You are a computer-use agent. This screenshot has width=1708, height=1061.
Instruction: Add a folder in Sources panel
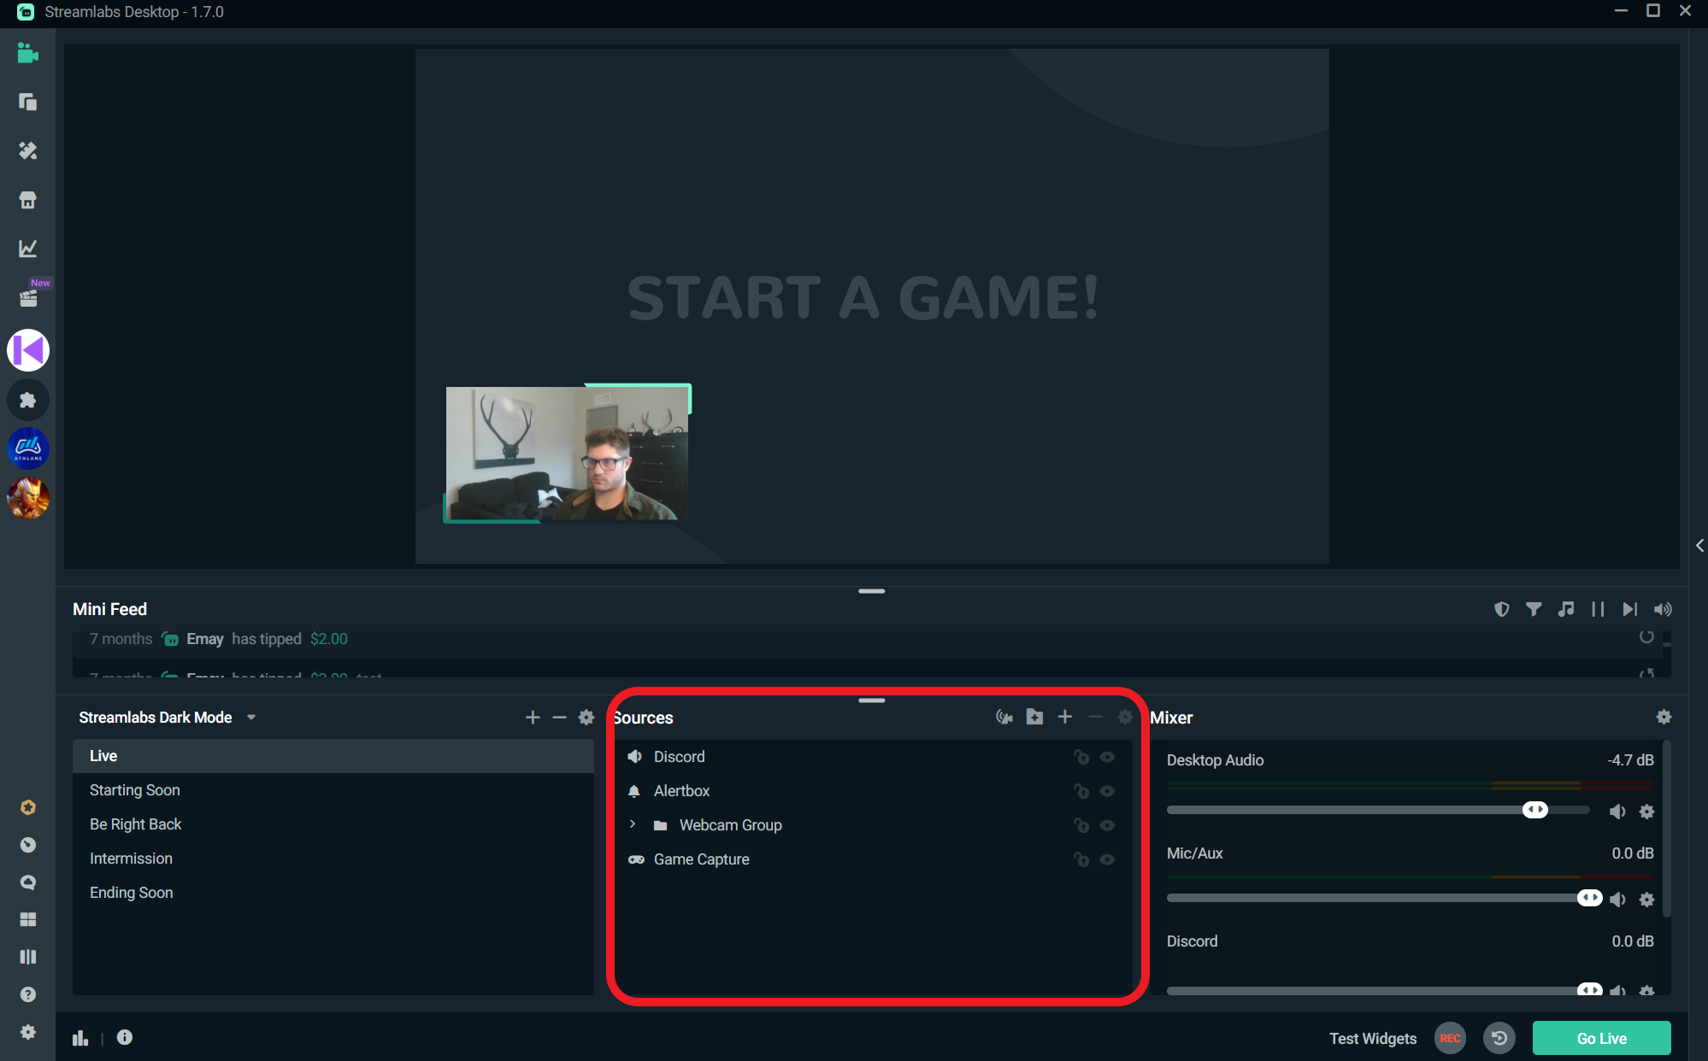click(x=1034, y=717)
